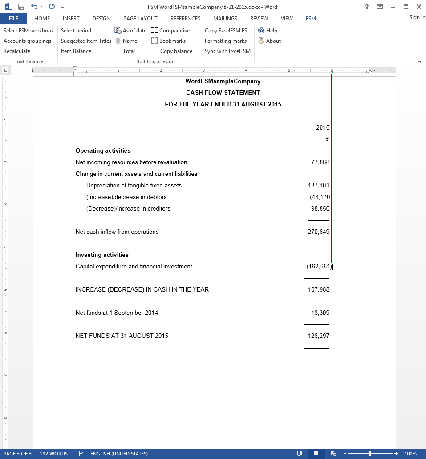Click the NET FUNDS AT 31 AUGUST 2015 line
Viewport: 426px width, 459px height.
[122, 336]
